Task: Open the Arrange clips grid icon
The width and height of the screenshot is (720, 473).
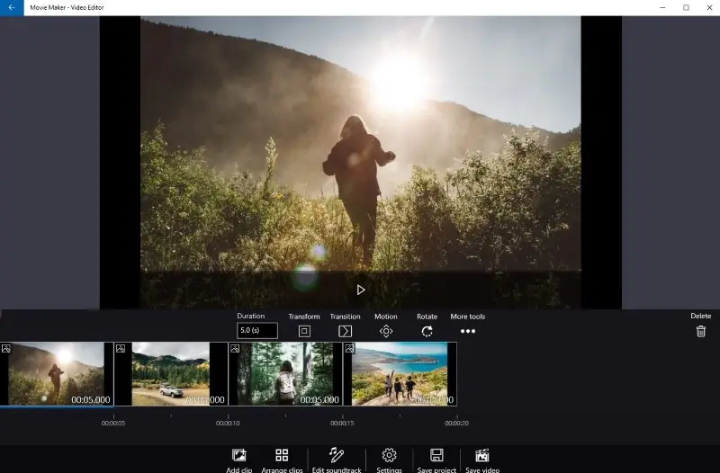Action: pos(282,455)
